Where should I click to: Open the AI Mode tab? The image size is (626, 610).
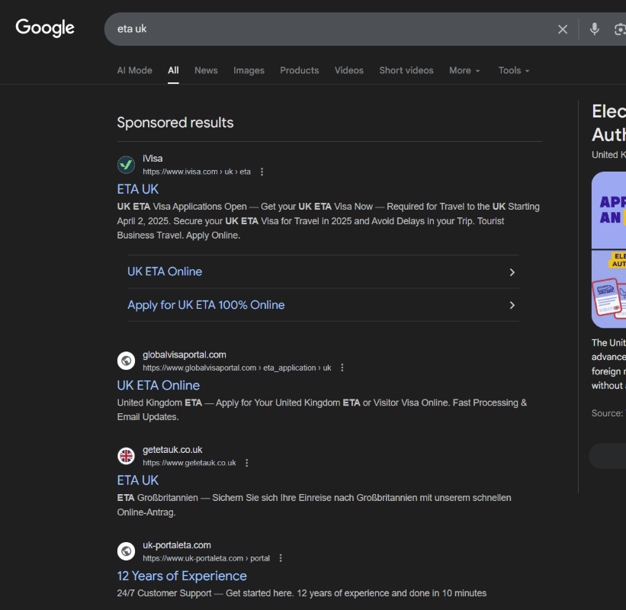point(134,70)
